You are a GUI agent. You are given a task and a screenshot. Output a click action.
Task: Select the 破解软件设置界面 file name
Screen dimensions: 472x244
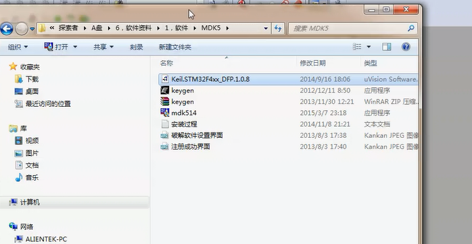coord(197,135)
